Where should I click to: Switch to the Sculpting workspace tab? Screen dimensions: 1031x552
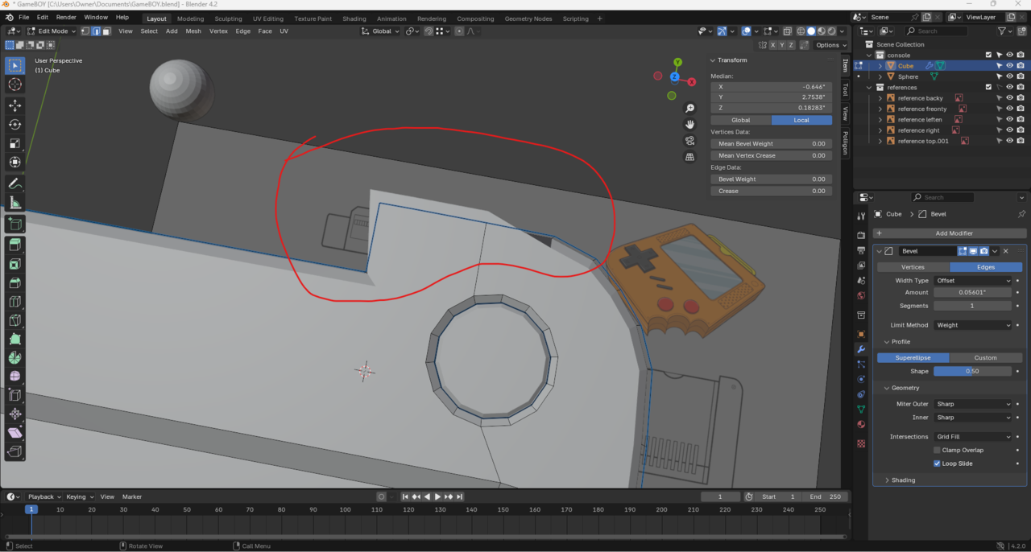(228, 19)
